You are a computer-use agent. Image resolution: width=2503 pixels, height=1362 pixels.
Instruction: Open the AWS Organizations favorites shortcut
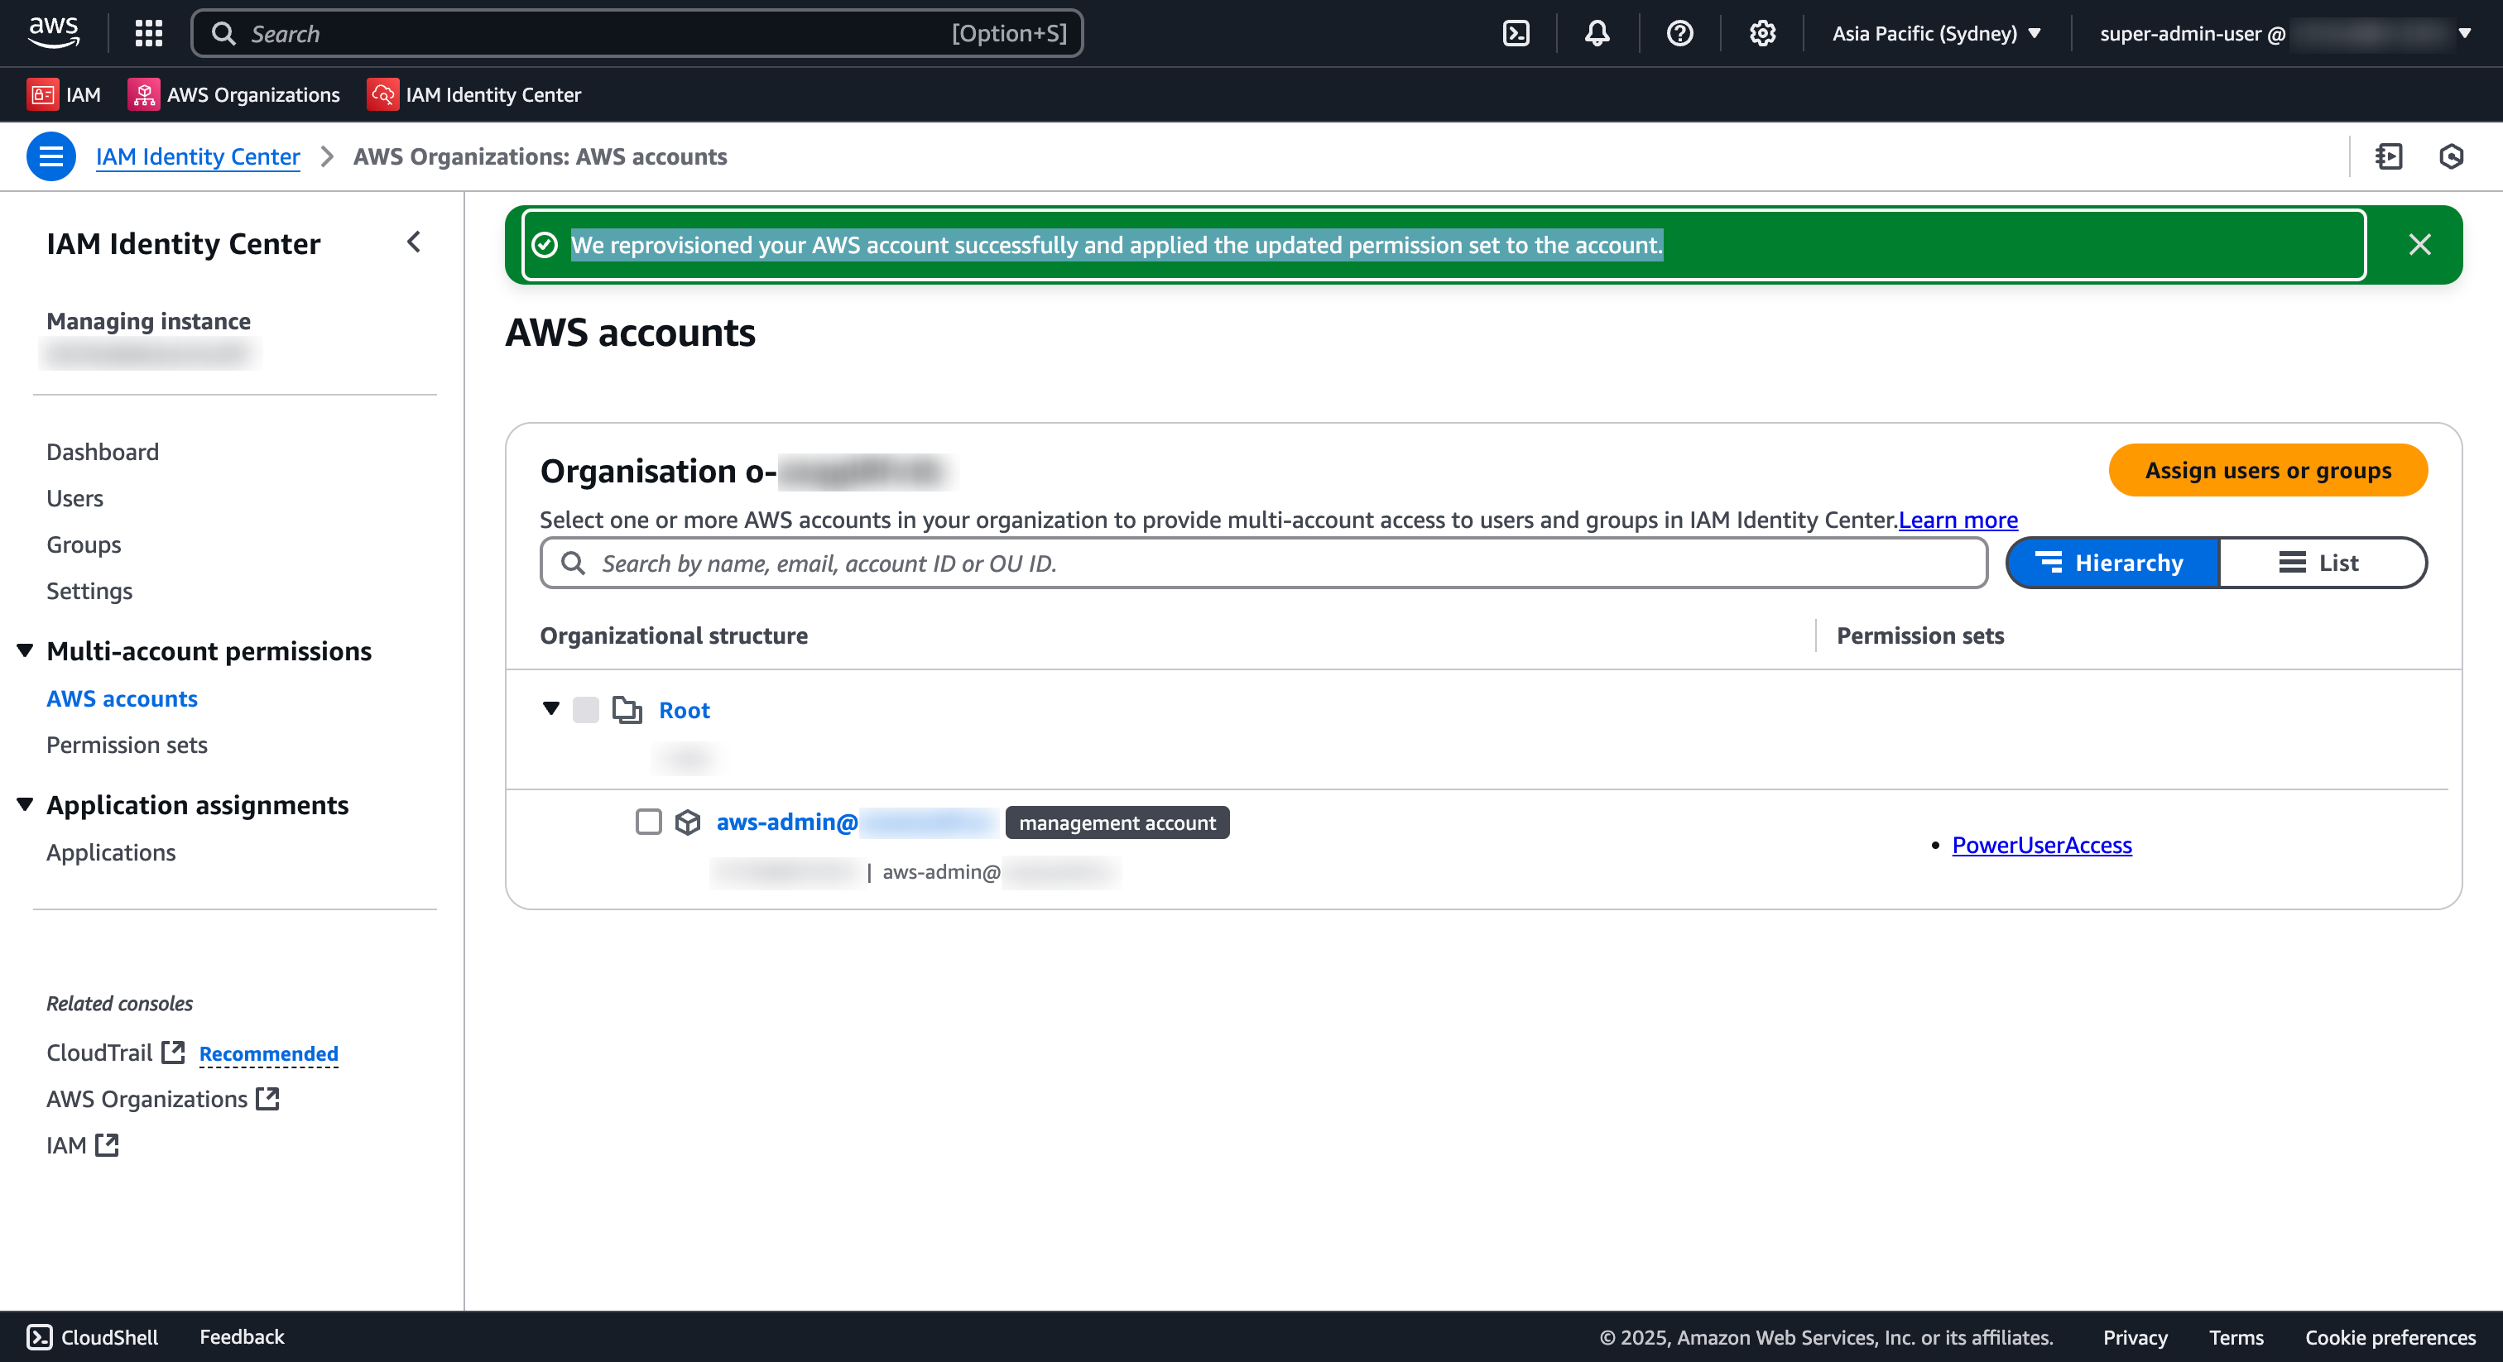click(233, 94)
